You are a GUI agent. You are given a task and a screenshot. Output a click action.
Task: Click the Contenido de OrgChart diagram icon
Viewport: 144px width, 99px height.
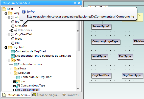[x=13, y=52]
